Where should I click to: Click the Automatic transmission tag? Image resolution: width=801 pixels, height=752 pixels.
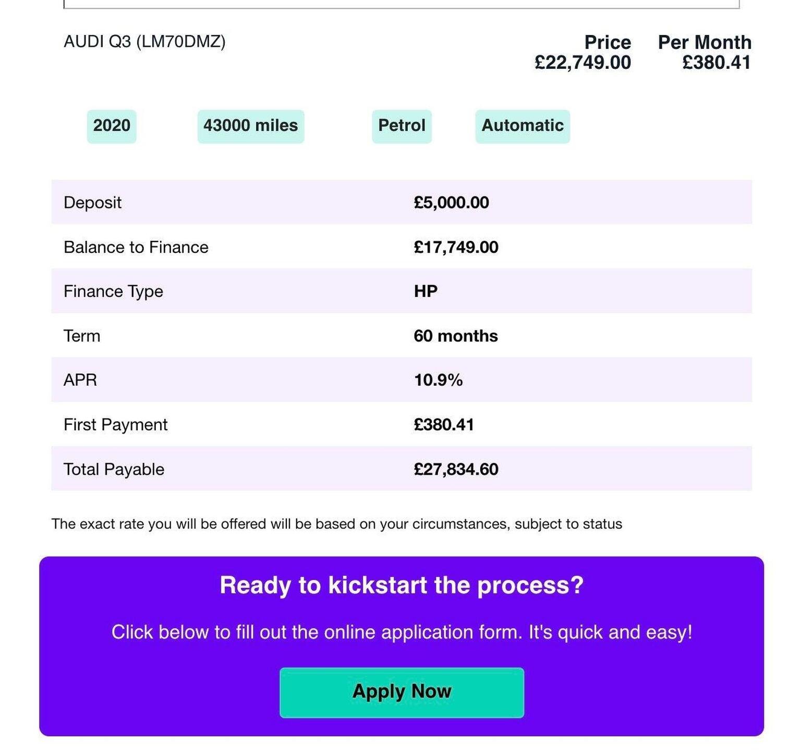click(522, 126)
